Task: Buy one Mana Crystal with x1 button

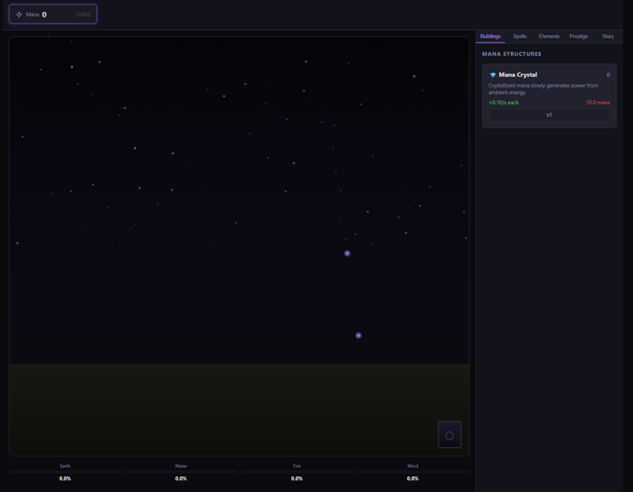Action: click(x=549, y=115)
